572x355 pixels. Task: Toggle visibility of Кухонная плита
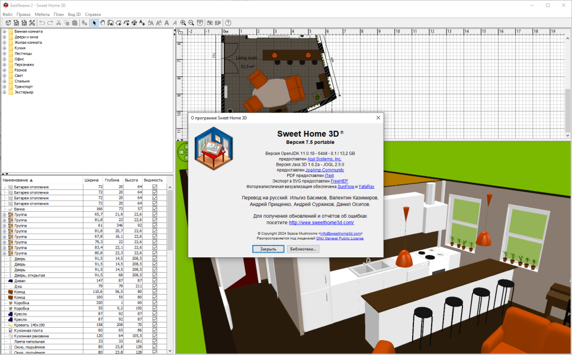(x=155, y=330)
